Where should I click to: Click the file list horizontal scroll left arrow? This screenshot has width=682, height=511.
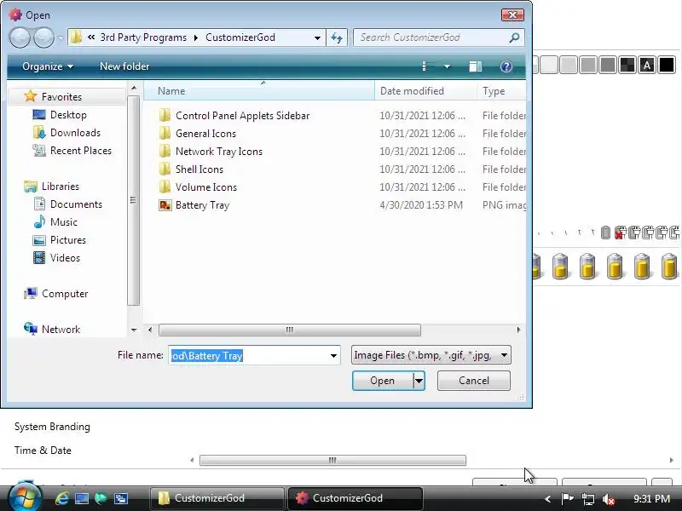[x=150, y=330]
